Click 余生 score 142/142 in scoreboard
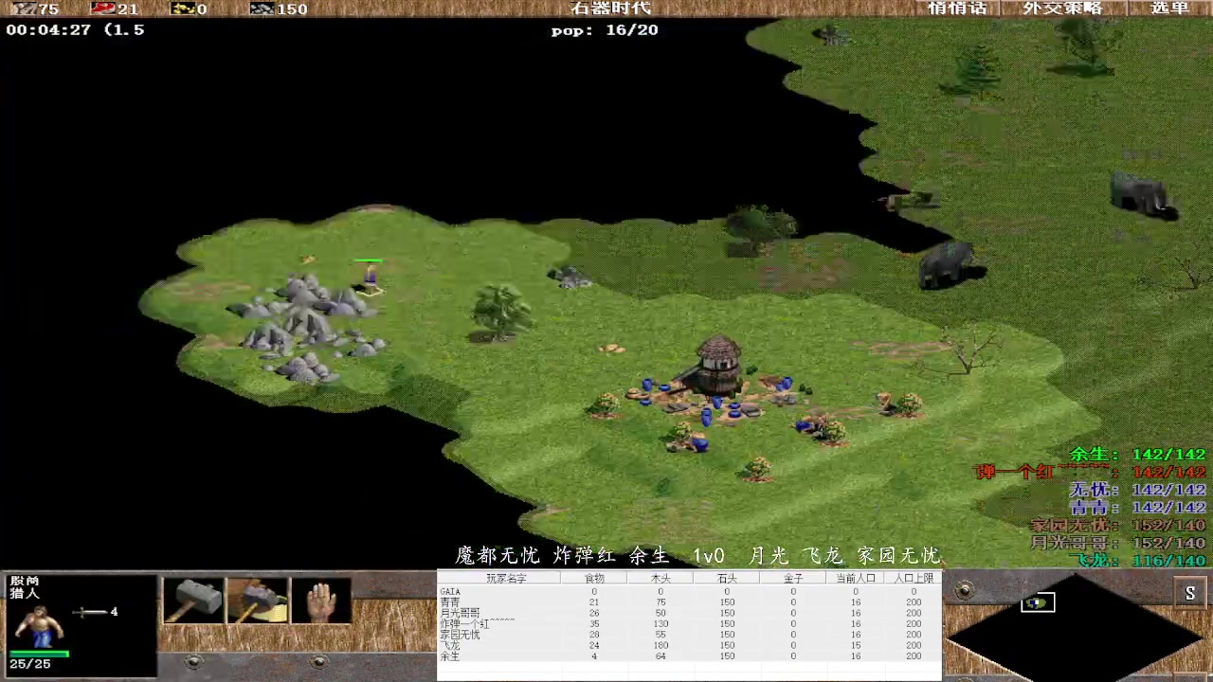This screenshot has width=1213, height=682. tap(1138, 455)
